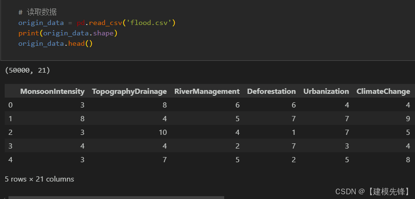Screen dimensions: 415x199
Task: Click the 读取数据 comment line
Action: 37,12
